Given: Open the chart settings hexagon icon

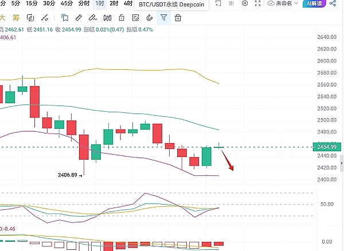Looking at the screenshot, I should (245, 3).
